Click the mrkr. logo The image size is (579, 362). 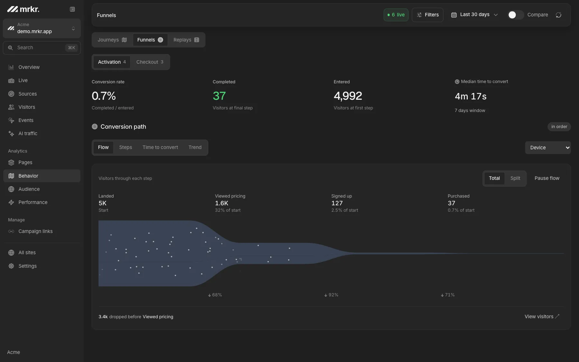[23, 9]
